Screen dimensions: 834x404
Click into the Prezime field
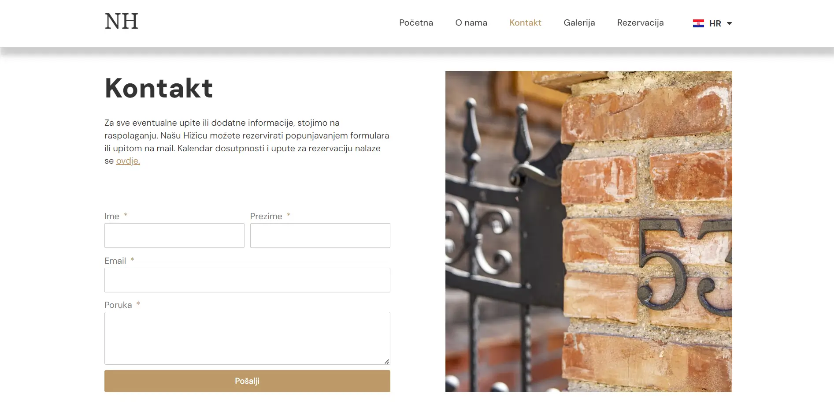pos(320,236)
